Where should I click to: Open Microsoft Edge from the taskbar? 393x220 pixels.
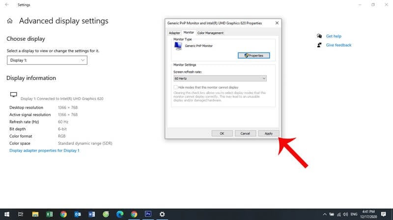pos(120,214)
